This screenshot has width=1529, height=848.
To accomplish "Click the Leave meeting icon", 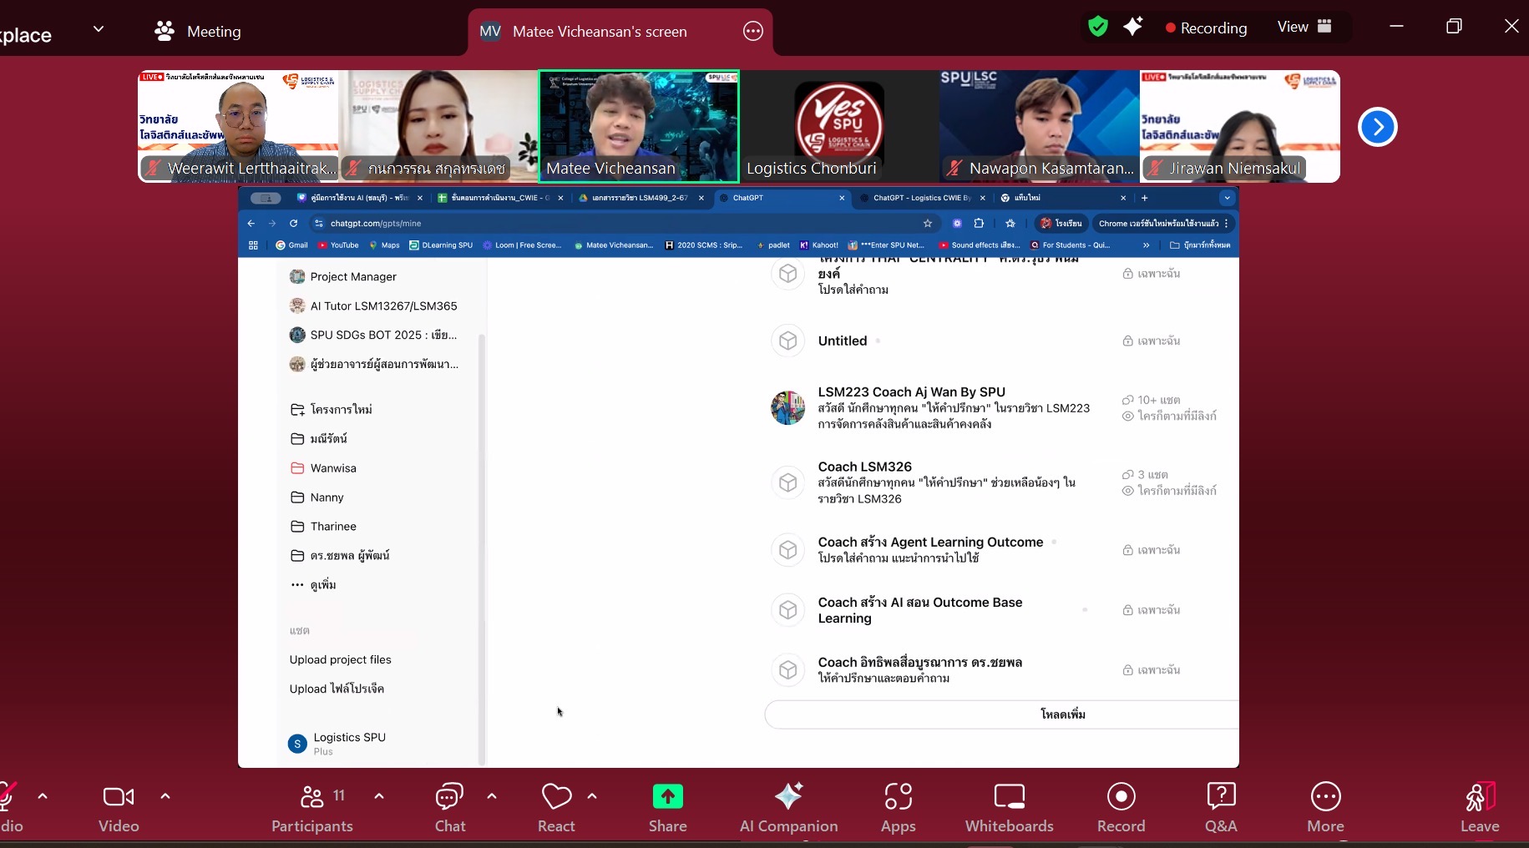I will (1480, 797).
